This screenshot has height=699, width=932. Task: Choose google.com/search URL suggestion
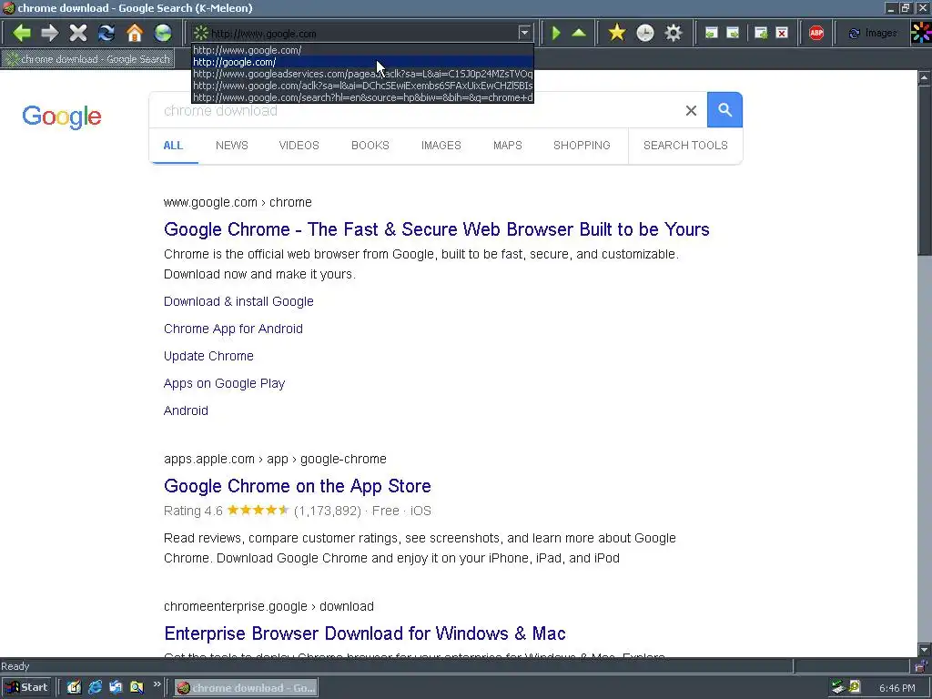point(362,97)
